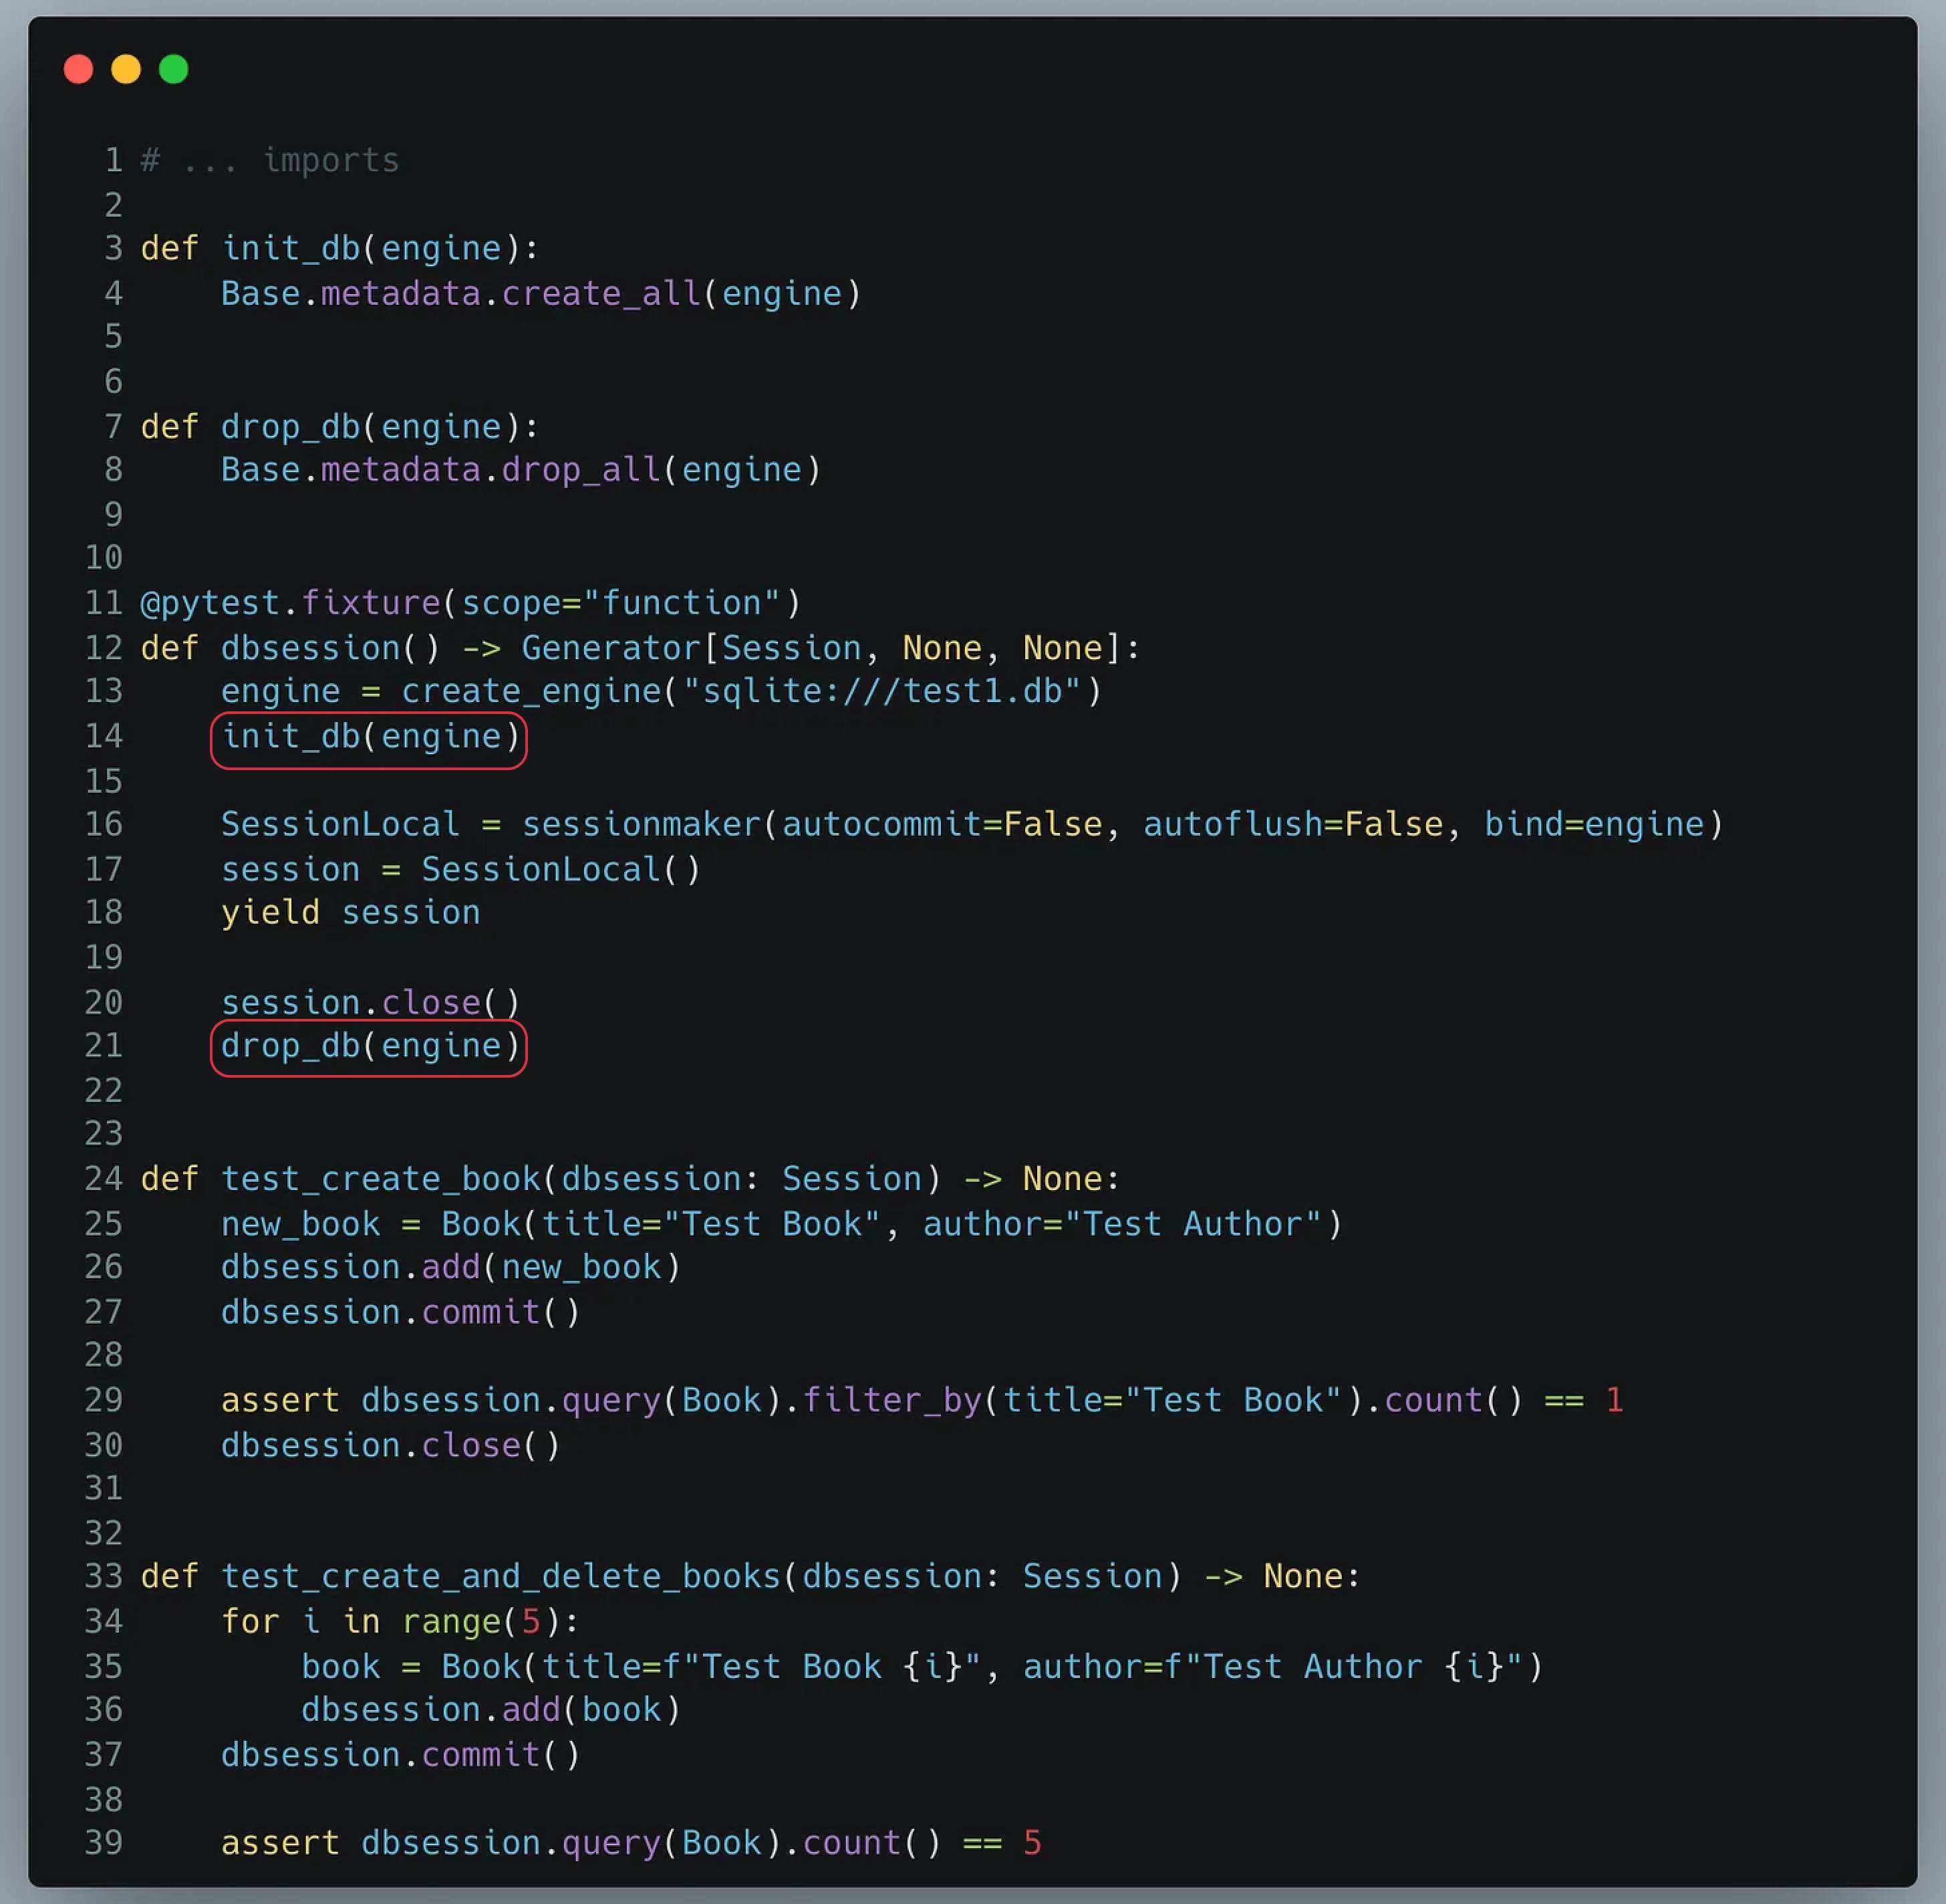Click the sessionmaker call on line 16
1946x1904 pixels.
[x=640, y=825]
